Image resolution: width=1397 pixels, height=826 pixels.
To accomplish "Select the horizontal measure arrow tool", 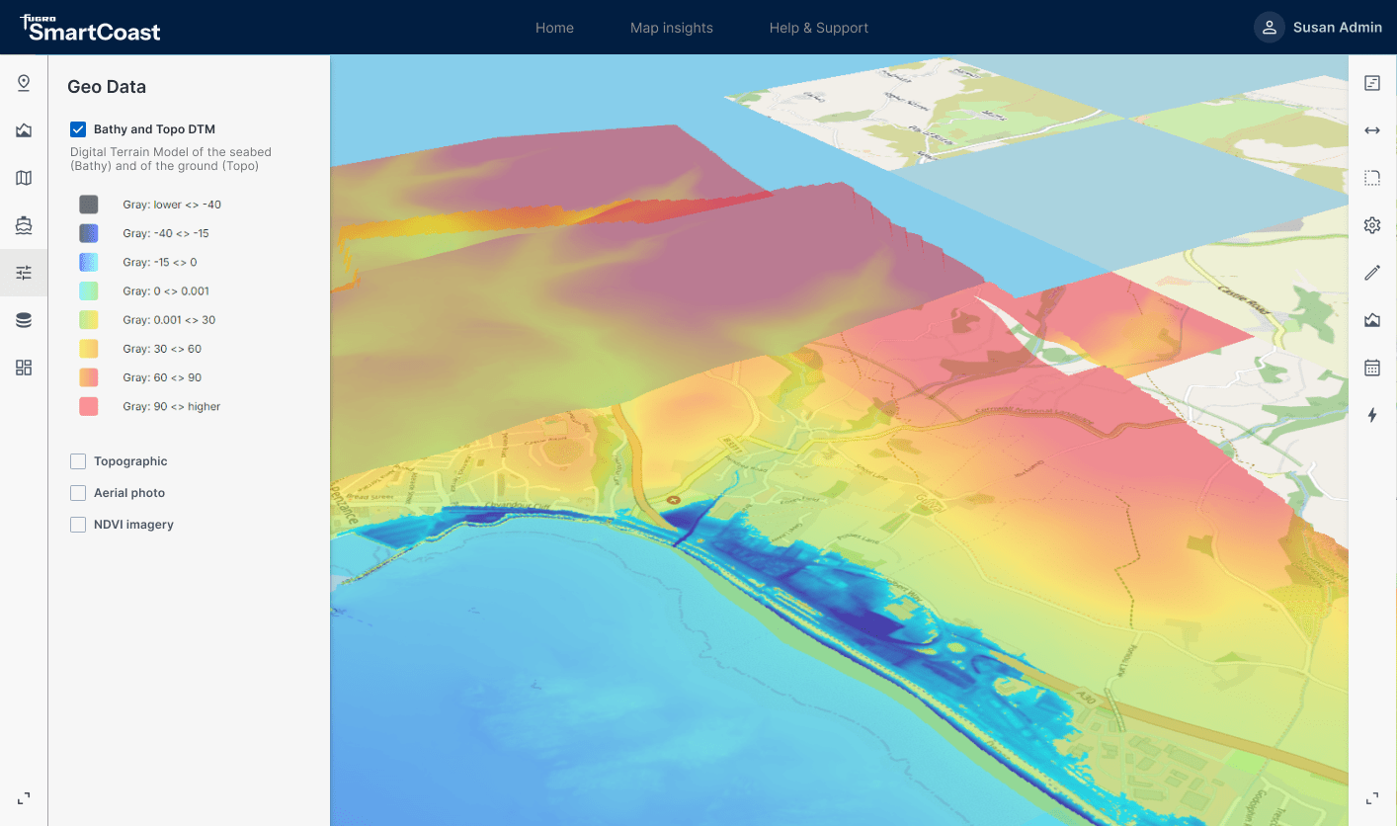I will (1372, 130).
